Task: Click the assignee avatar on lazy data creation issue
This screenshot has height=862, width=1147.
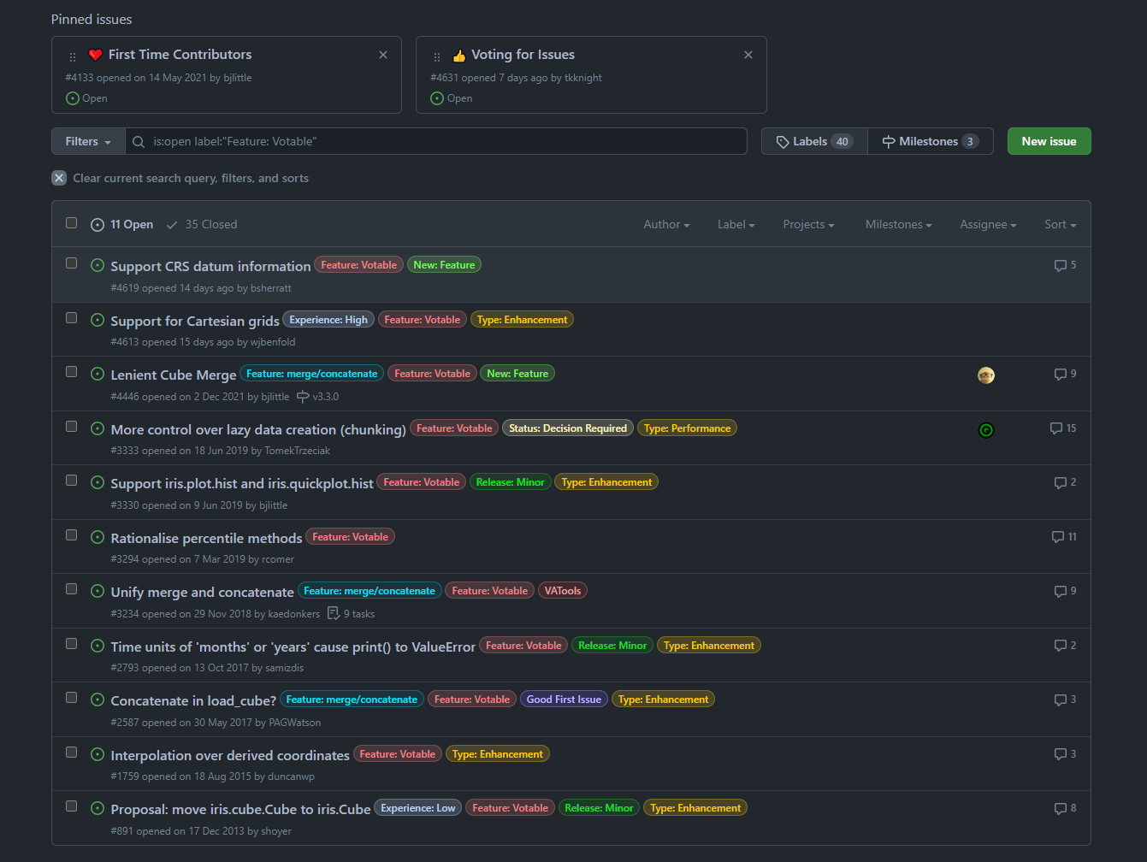Action: pos(986,430)
